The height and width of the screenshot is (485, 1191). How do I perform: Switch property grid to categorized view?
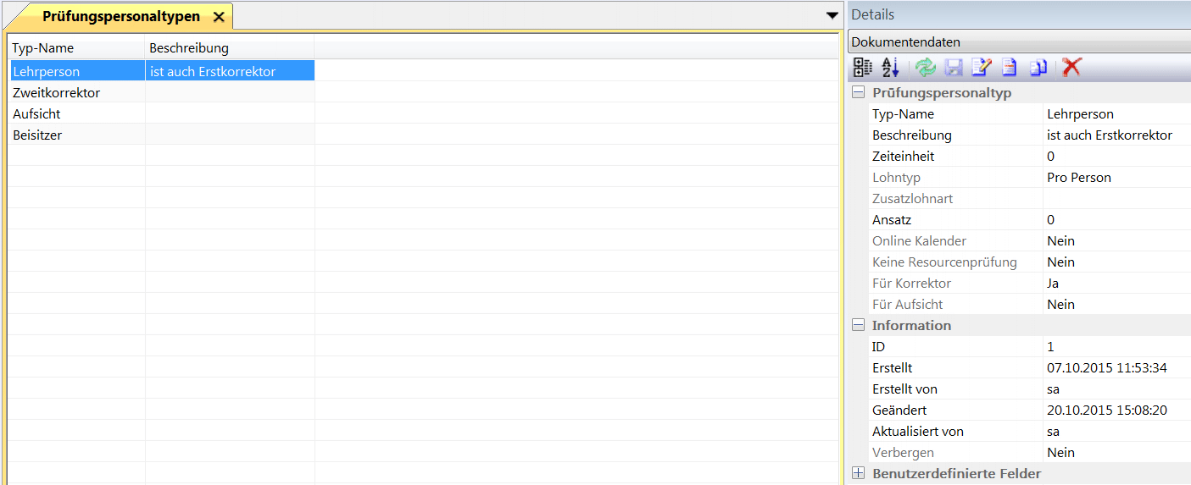pos(862,68)
